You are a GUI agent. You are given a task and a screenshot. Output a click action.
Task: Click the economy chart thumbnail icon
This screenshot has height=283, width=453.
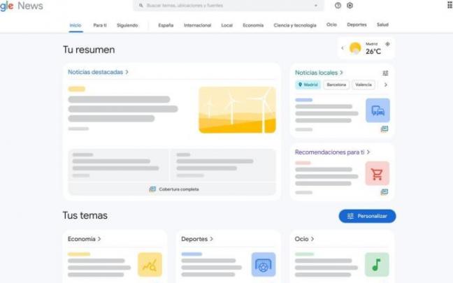tap(150, 265)
